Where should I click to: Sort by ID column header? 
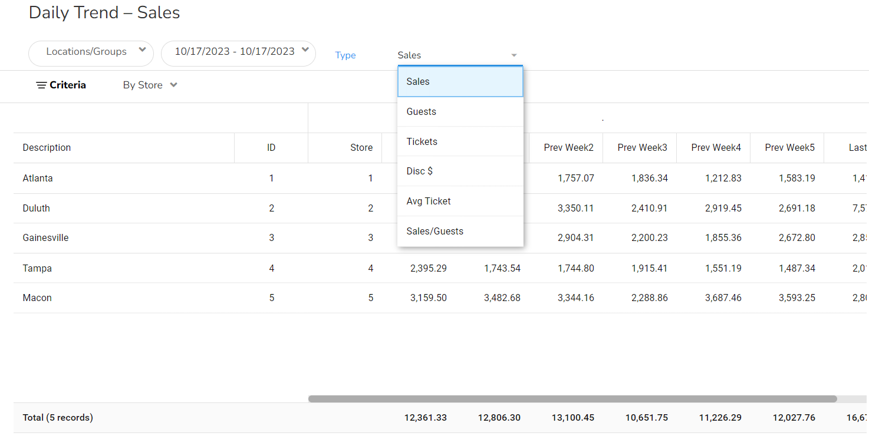point(271,148)
